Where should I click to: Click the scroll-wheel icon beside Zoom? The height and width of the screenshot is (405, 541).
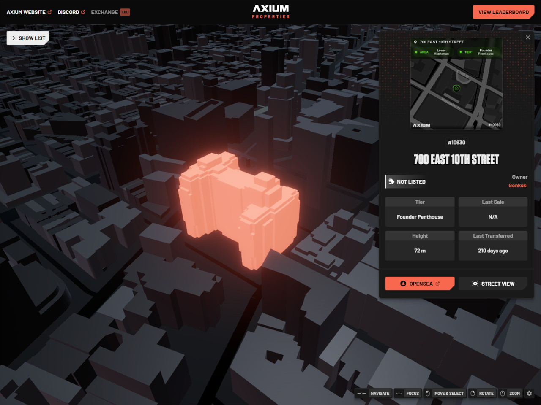[503, 394]
